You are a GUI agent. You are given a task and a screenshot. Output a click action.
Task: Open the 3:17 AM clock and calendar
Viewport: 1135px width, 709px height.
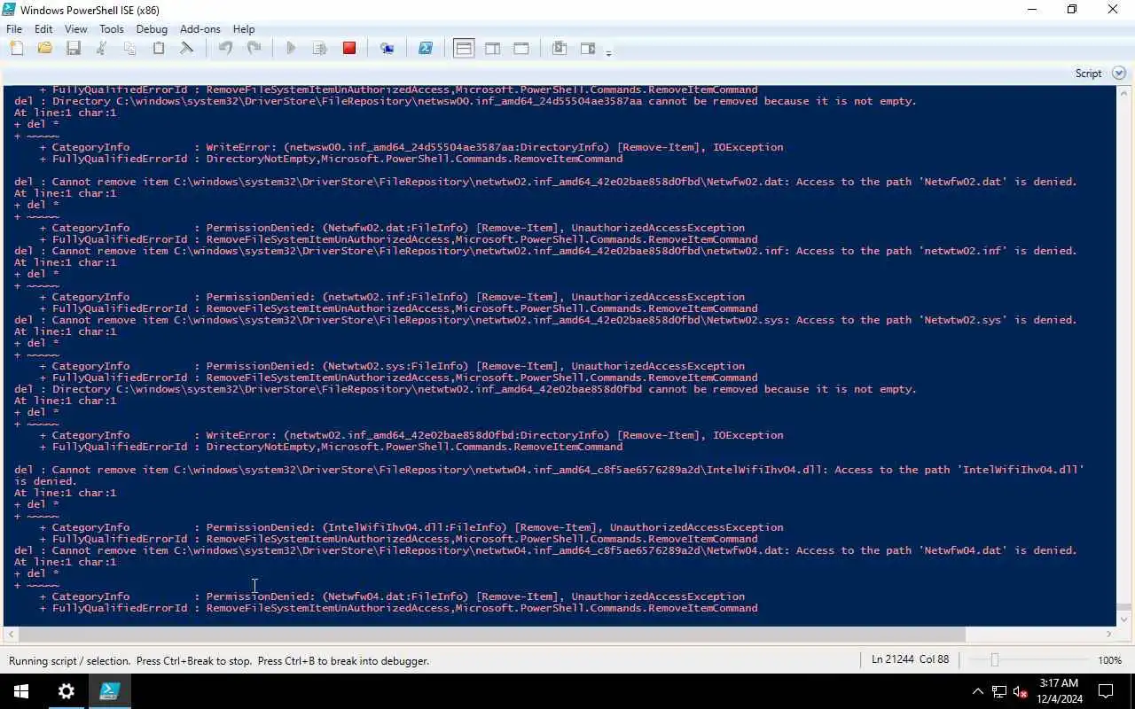[x=1059, y=691]
